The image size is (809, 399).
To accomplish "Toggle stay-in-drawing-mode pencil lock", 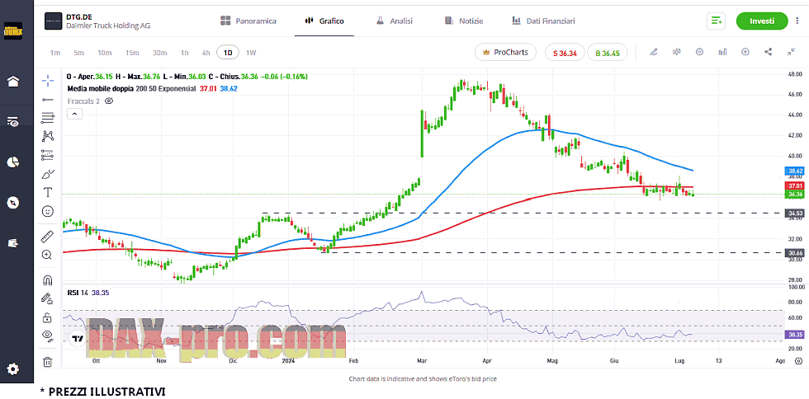I will (48, 298).
